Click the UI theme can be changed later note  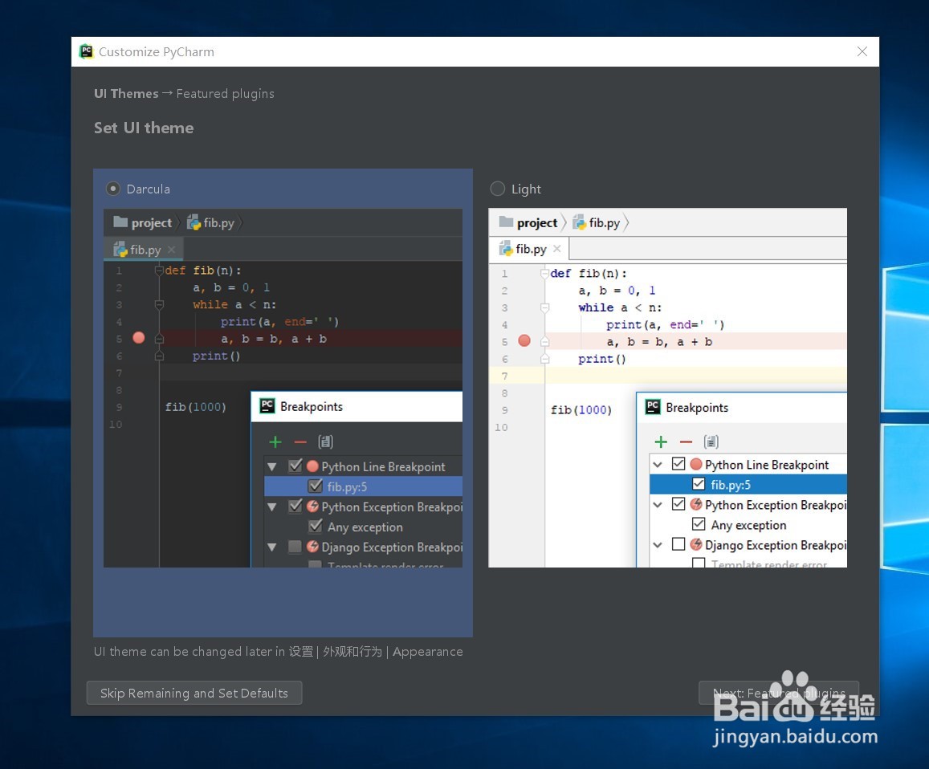pyautogui.click(x=279, y=652)
